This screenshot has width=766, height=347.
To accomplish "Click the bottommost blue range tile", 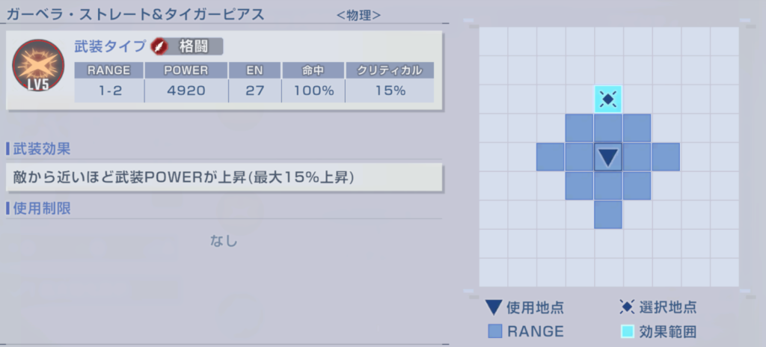I will (608, 215).
